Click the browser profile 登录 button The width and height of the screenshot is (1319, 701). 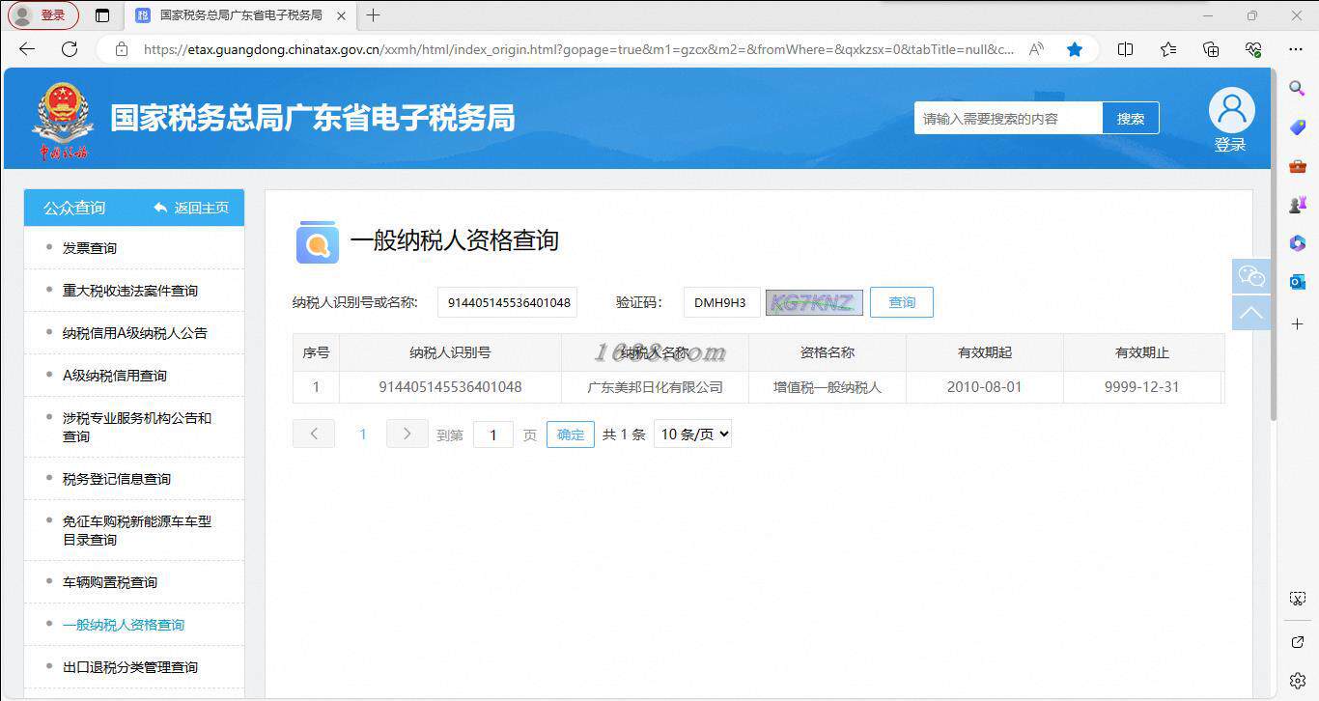pyautogui.click(x=43, y=15)
